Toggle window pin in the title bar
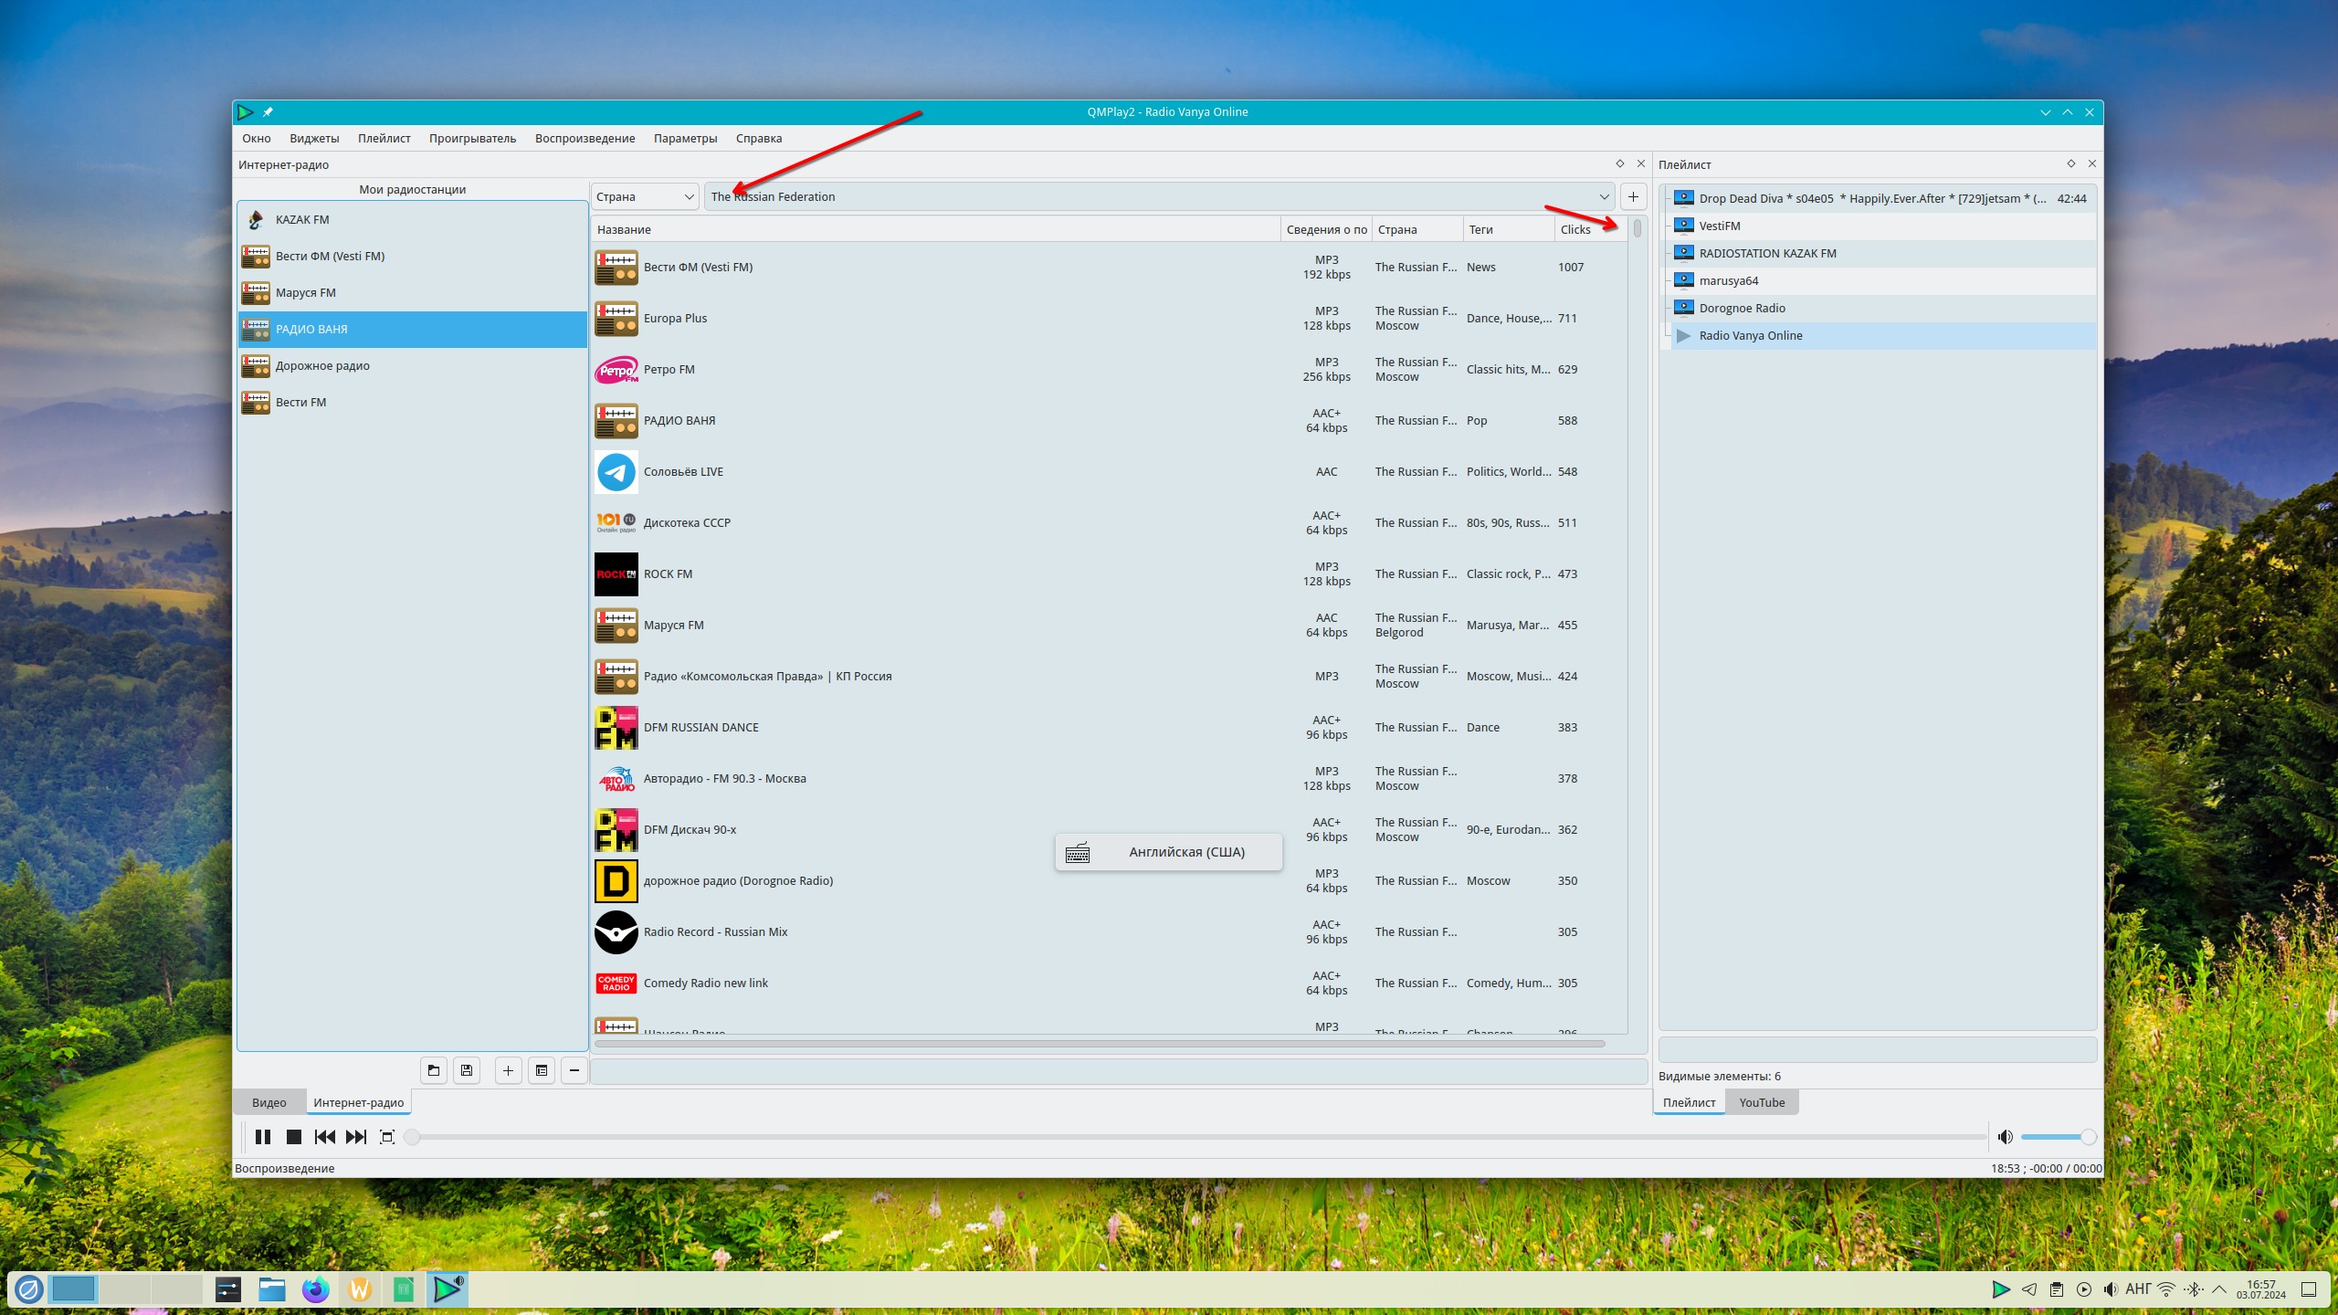This screenshot has height=1315, width=2338. point(268,112)
